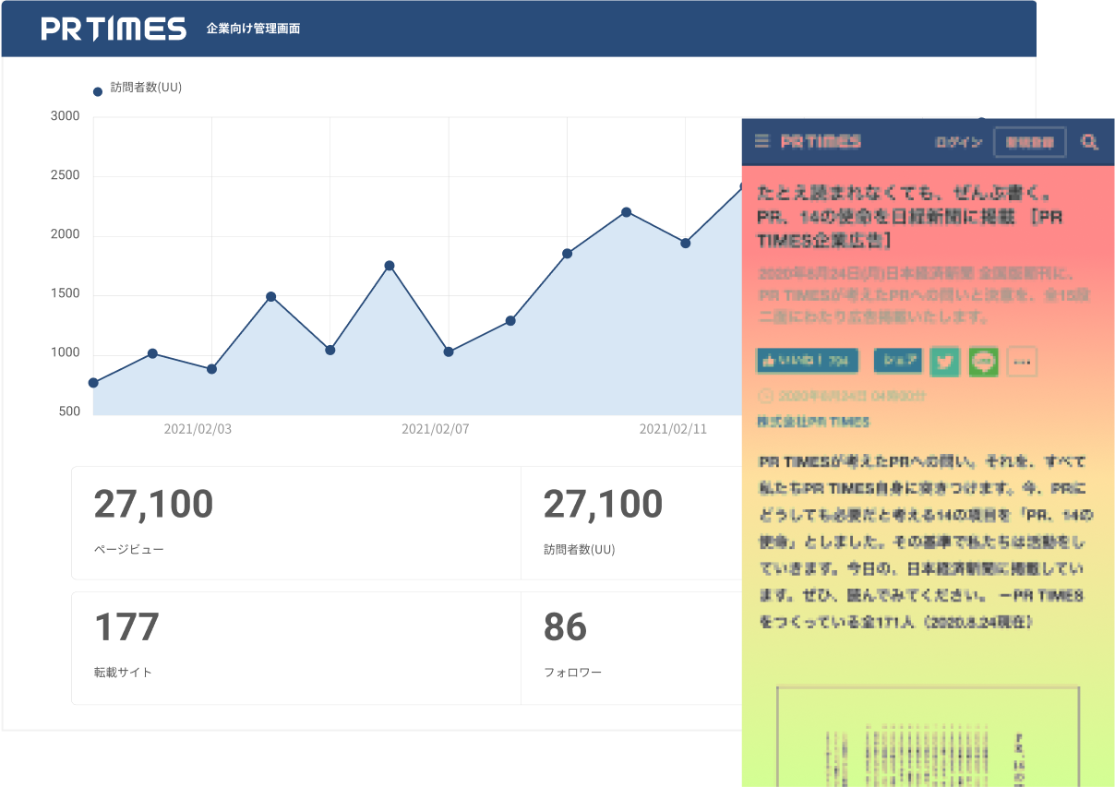This screenshot has height=787, width=1115.
Task: Expand more share options via ellipsis button
Action: click(x=1021, y=362)
